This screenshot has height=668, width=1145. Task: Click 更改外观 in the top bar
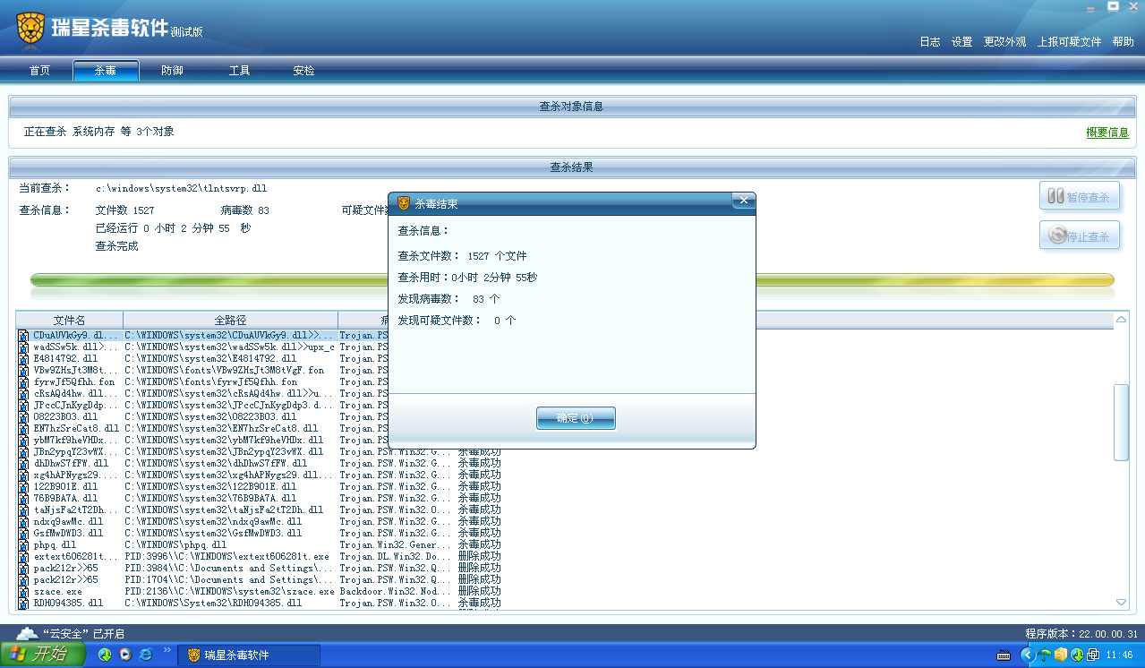1005,42
